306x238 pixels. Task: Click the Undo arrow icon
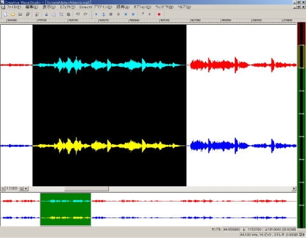[x=78, y=14]
